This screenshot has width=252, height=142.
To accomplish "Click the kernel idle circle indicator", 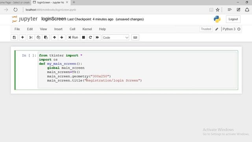I will tap(239, 29).
